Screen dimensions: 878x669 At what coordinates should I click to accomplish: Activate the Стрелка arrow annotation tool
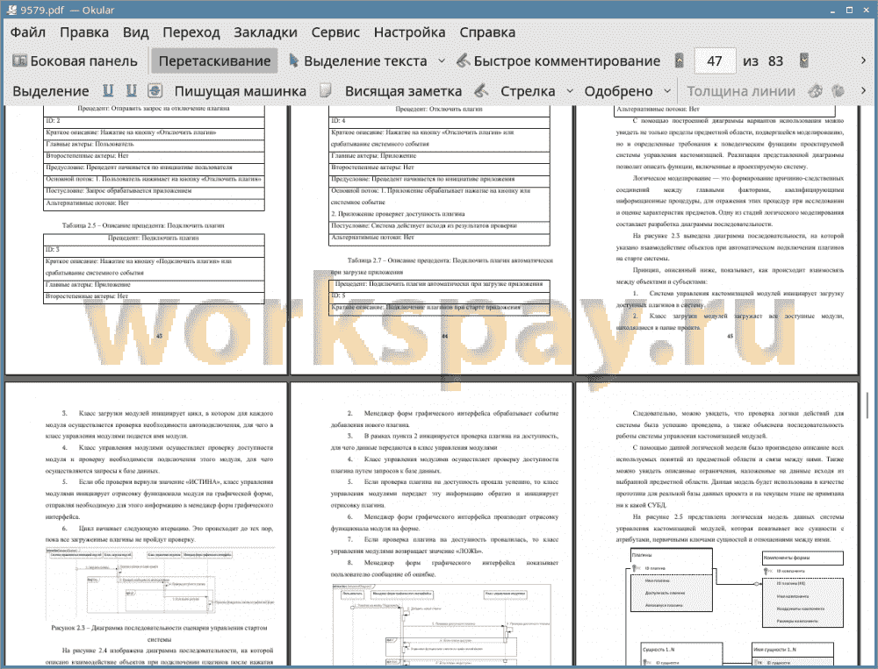coord(528,91)
